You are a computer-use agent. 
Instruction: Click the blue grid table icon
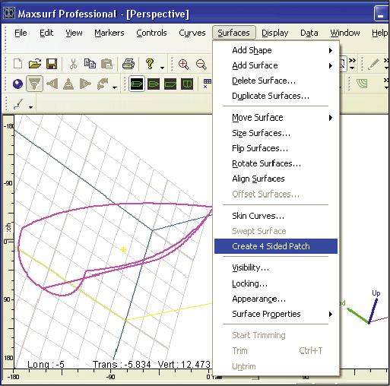point(208,84)
